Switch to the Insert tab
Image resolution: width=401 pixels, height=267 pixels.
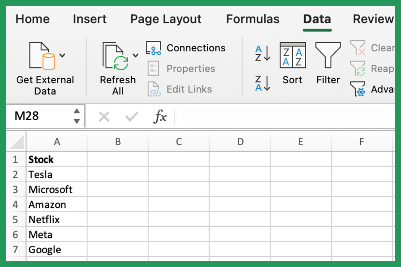tap(89, 19)
